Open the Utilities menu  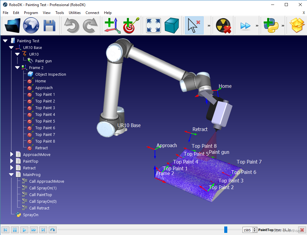point(75,13)
